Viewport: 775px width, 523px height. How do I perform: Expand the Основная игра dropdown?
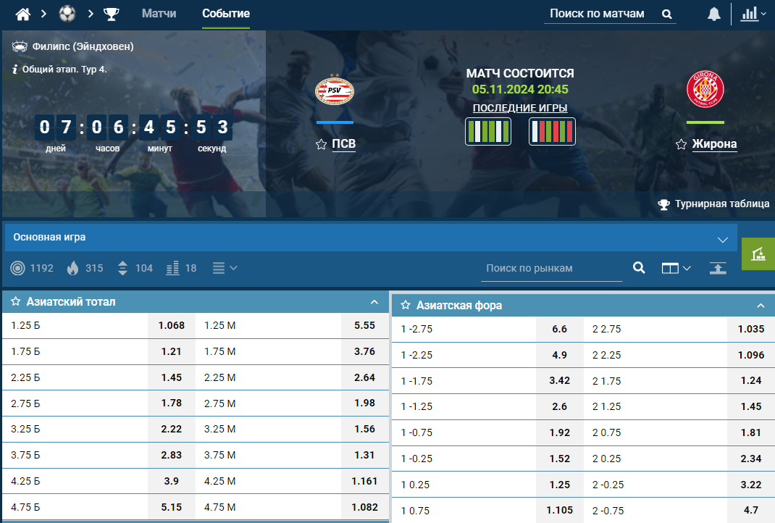(722, 239)
